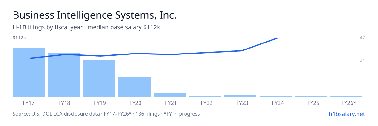Click the DOL LCA source footnote

point(106,114)
